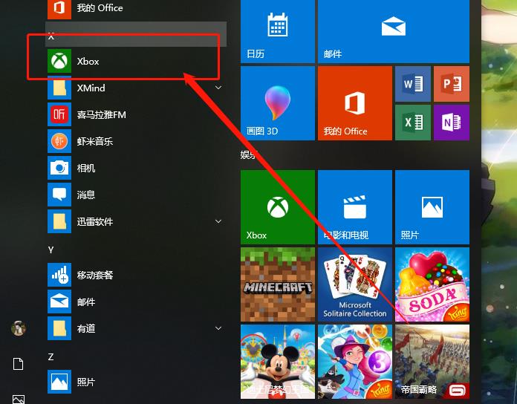This screenshot has width=517, height=404.
Task: Click the Y letter section header
Action: 51,250
